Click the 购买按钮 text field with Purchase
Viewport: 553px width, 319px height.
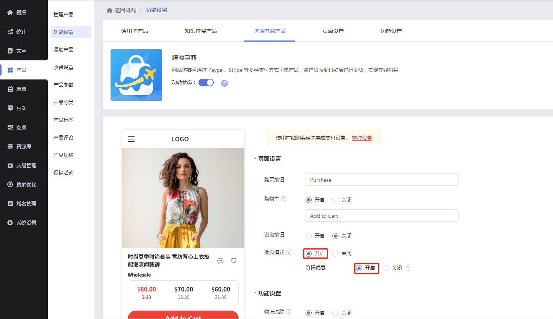coord(382,180)
